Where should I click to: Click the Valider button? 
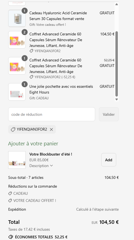(109, 114)
